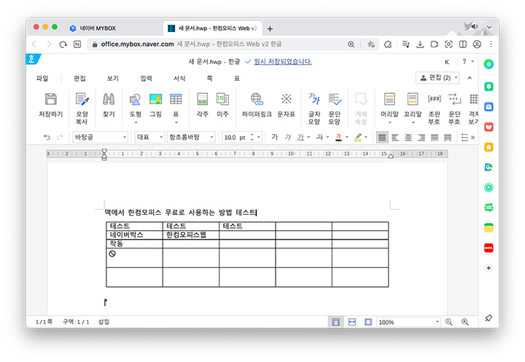Open 문단 모양 paragraph format
The width and height of the screenshot is (525, 362).
pyautogui.click(x=334, y=109)
